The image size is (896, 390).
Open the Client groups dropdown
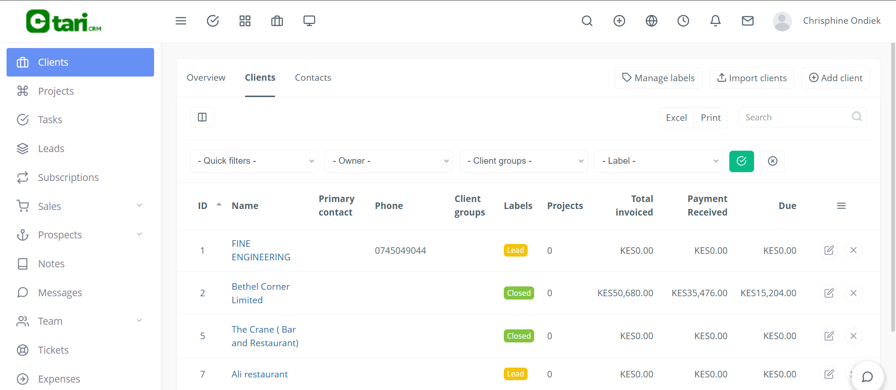point(523,161)
